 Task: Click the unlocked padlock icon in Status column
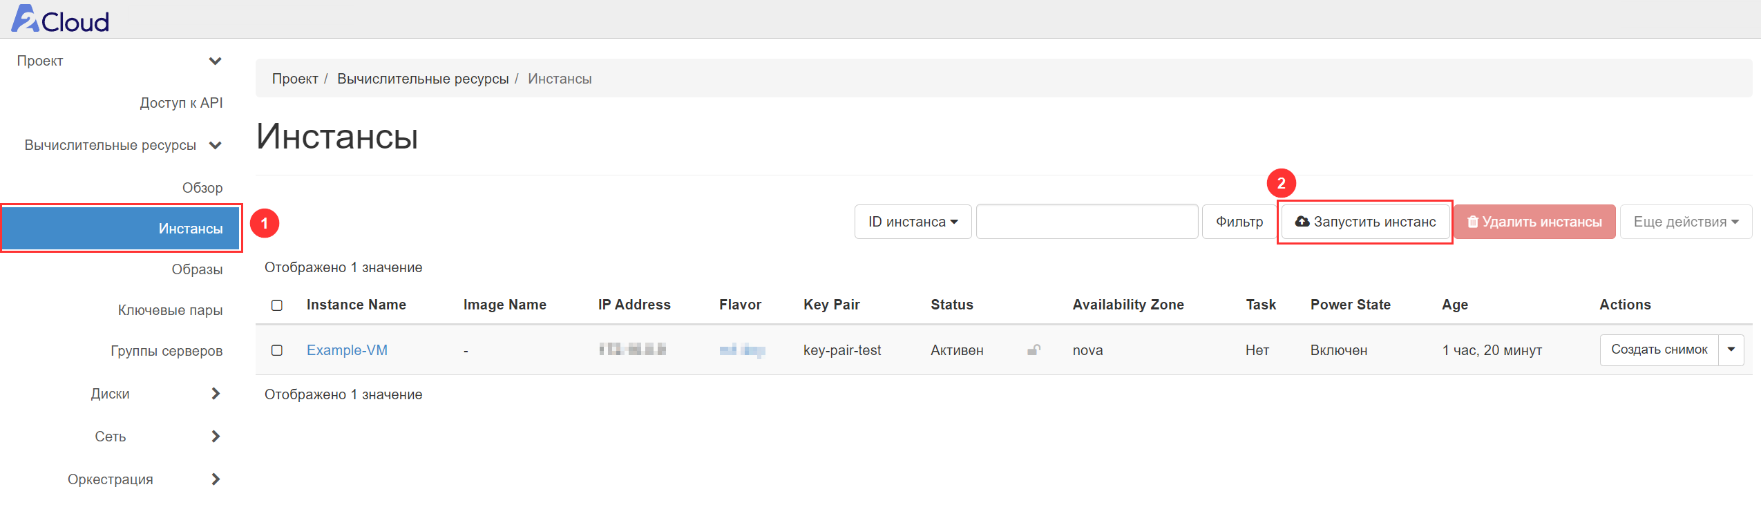(1034, 350)
